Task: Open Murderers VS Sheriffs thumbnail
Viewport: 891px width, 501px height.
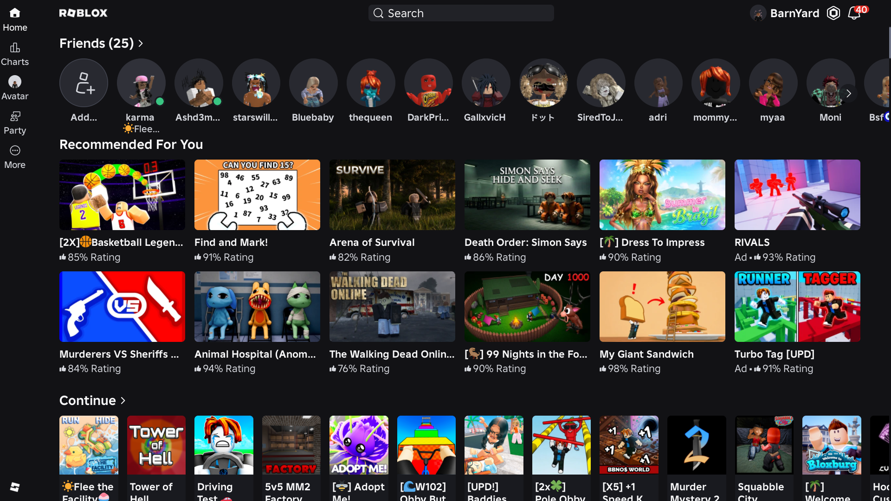Action: point(122,307)
